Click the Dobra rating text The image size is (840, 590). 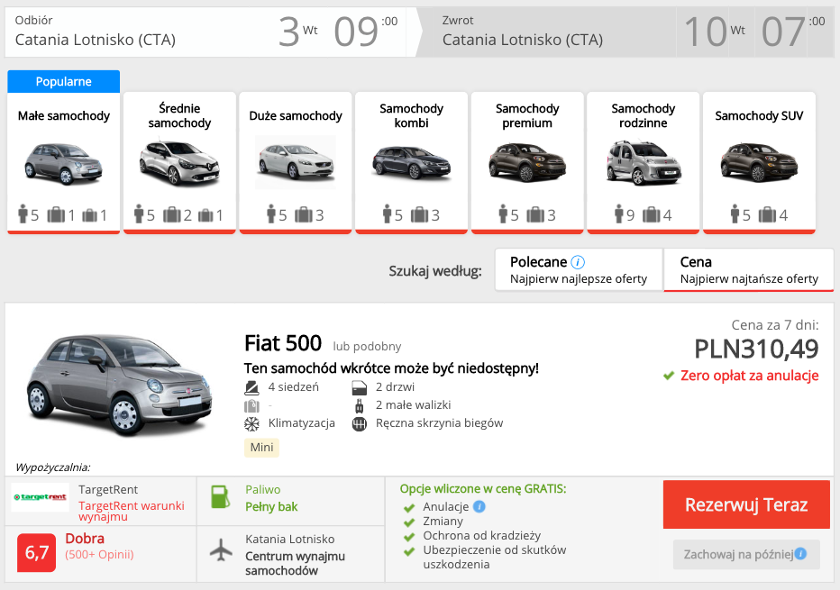(x=85, y=539)
